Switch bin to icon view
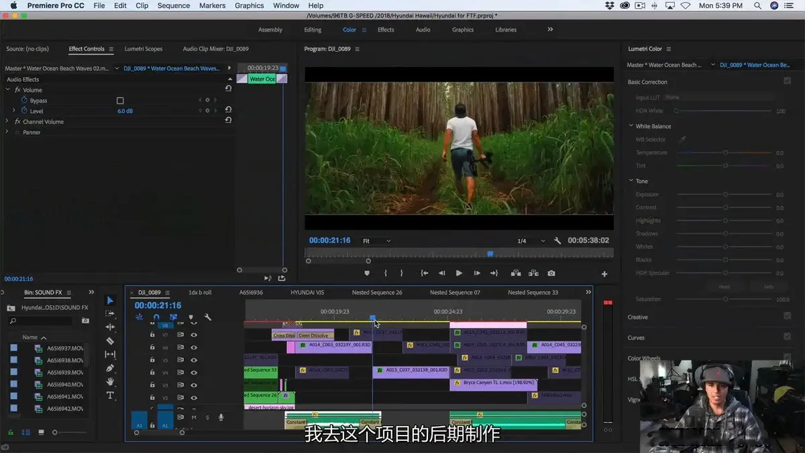The image size is (805, 453). pyautogui.click(x=41, y=432)
